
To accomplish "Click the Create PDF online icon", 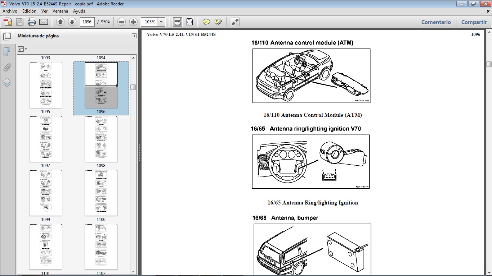I will pyautogui.click(x=8, y=22).
